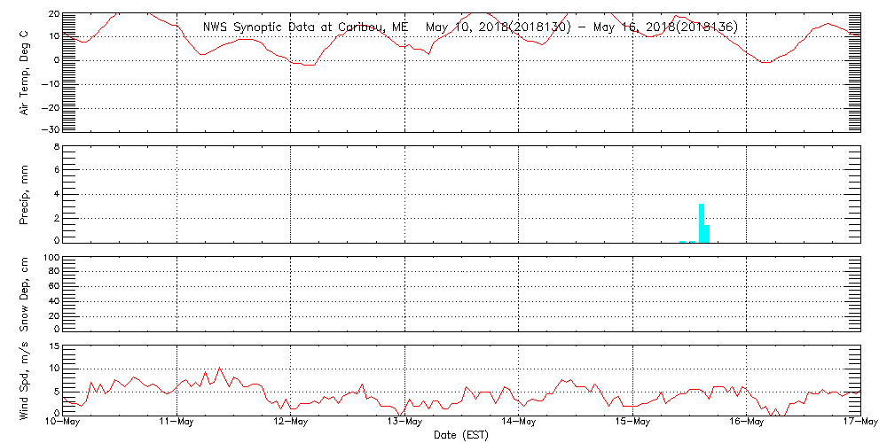The width and height of the screenshot is (887, 443).
Task: Click the "11-May" date tick label
Action: 177,423
